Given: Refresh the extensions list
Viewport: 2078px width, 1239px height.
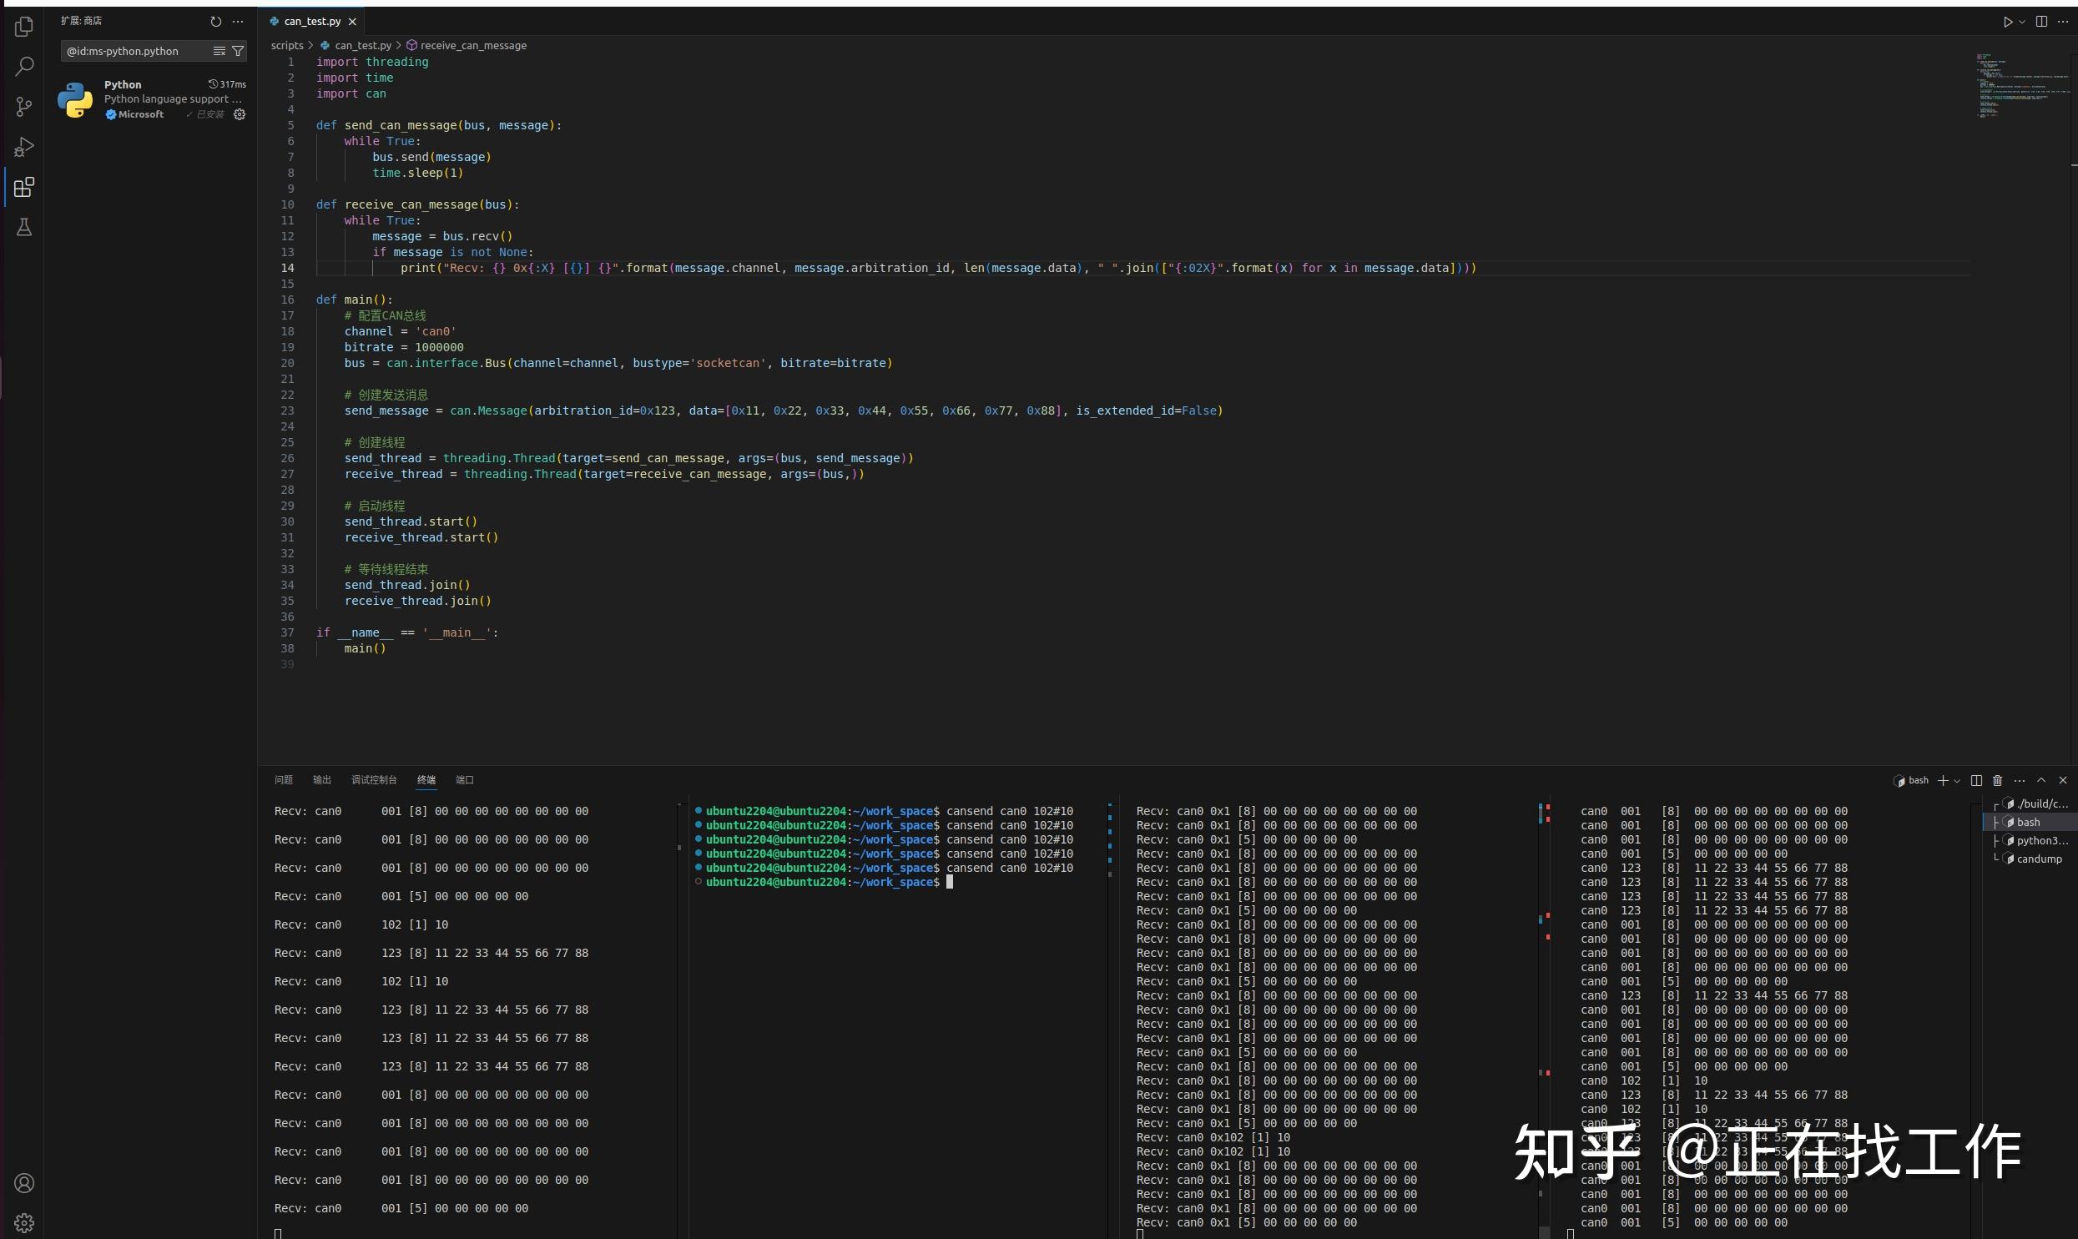Looking at the screenshot, I should coord(216,22).
